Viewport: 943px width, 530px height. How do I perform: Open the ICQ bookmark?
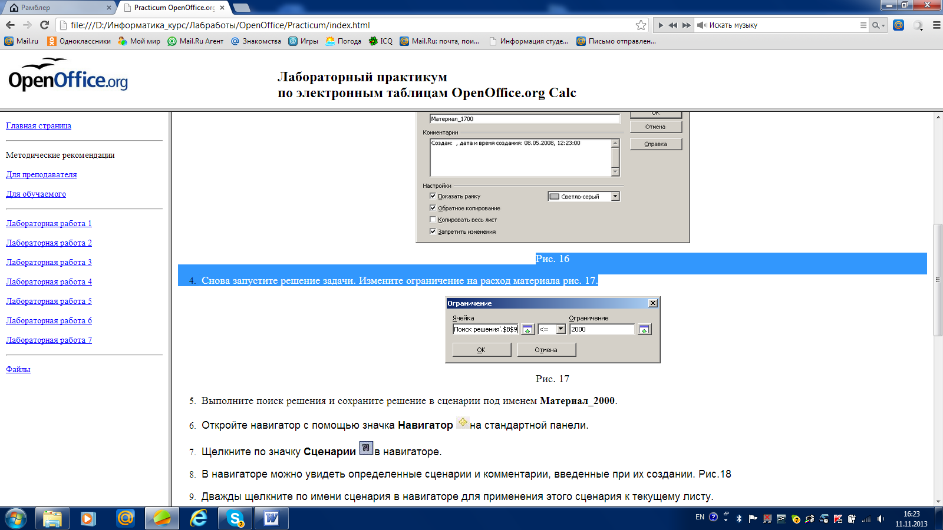point(380,41)
